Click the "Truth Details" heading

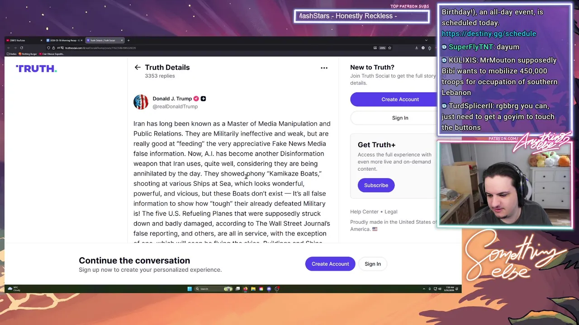click(167, 67)
